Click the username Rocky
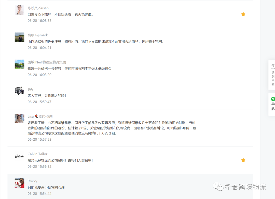The height and width of the screenshot is (199, 275). click(32, 181)
